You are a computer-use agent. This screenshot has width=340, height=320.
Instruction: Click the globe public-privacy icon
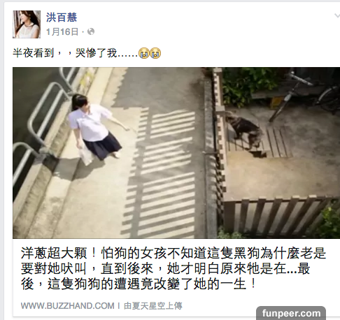91,31
